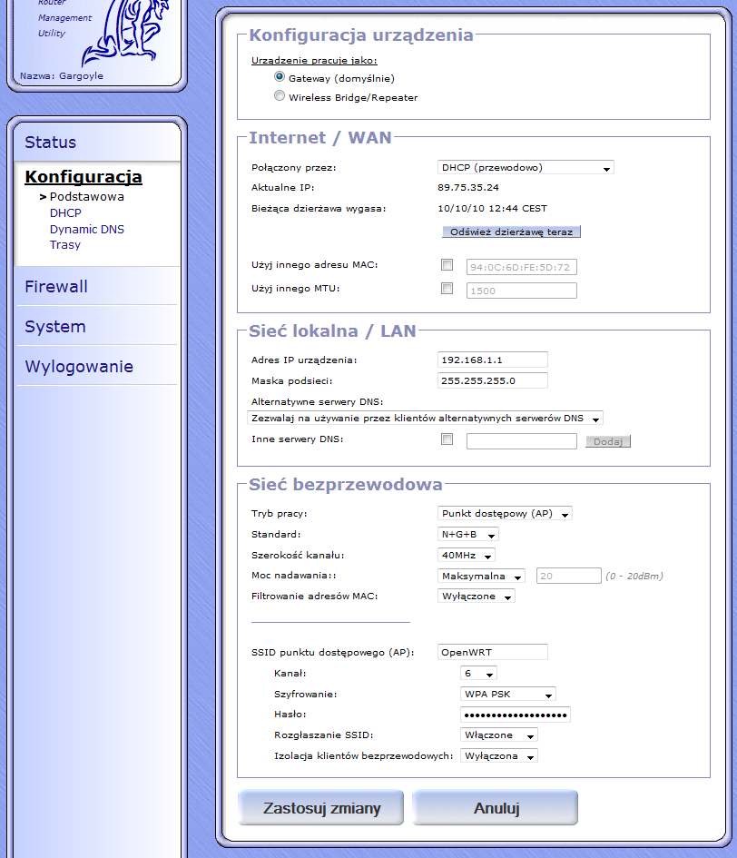Viewport: 737px width, 858px height.
Task: Choose a channel in the Kanał dropdown
Action: pos(478,674)
